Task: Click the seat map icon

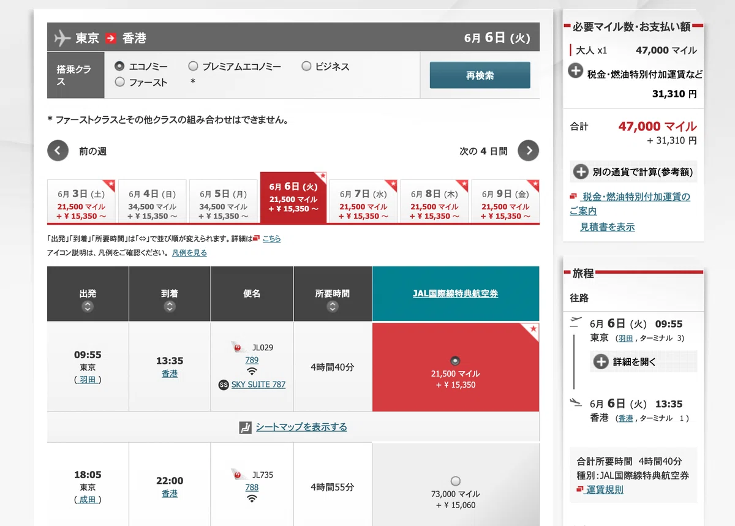Action: point(246,427)
